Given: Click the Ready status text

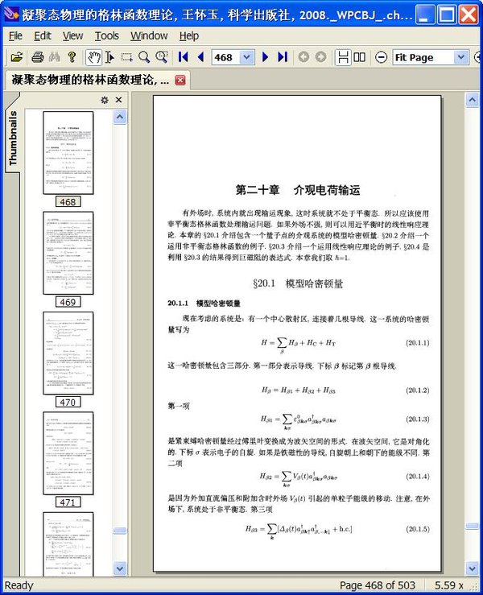Looking at the screenshot, I should click(19, 585).
